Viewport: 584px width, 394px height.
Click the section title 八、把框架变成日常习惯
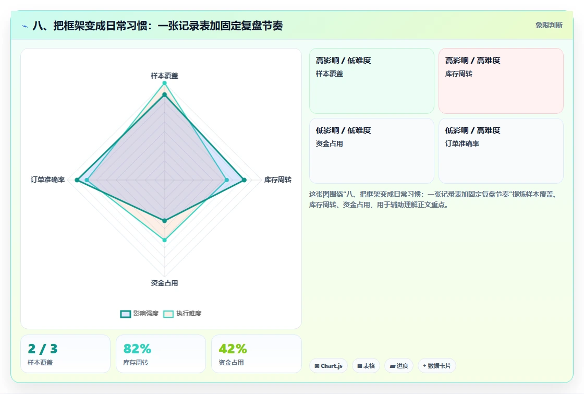tap(157, 26)
